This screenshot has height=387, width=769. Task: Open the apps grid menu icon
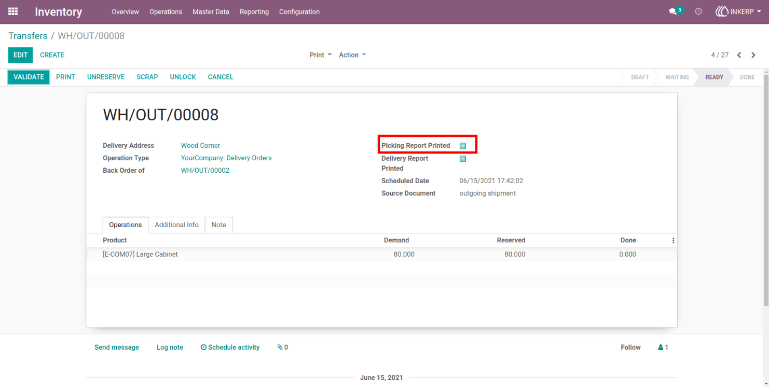coord(13,11)
